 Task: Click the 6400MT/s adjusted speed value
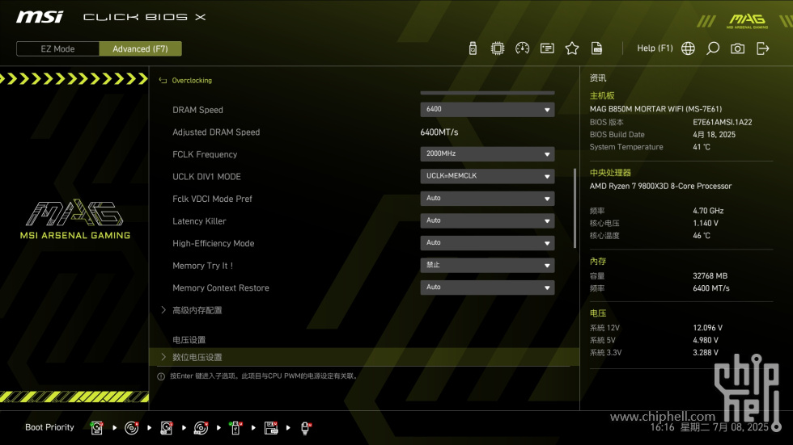(x=439, y=132)
